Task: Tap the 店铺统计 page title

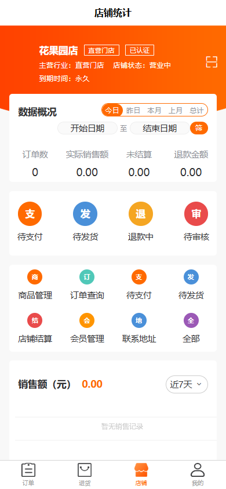Action: pos(113,13)
